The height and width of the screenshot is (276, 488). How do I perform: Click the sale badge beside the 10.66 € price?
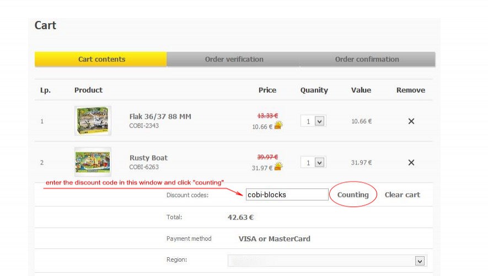278,126
